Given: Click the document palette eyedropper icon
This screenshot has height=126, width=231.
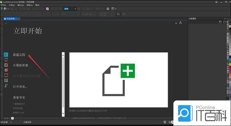Looking at the screenshot, I should click(8, 118).
